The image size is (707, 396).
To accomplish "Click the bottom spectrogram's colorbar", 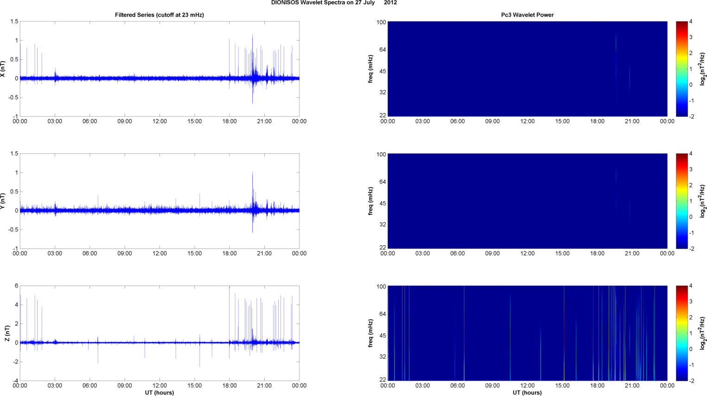I will pyautogui.click(x=682, y=333).
